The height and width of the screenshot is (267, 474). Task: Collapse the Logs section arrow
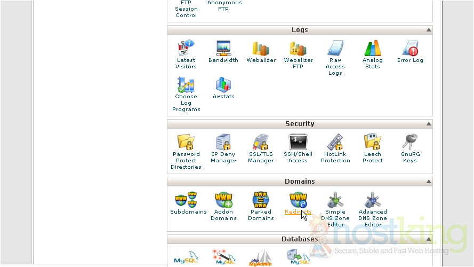(428, 30)
